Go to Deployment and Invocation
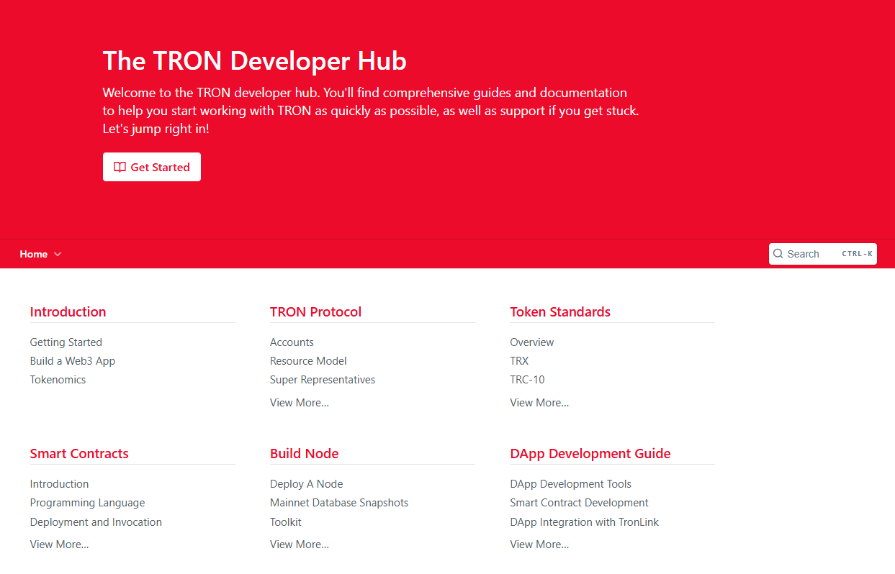The image size is (895, 574). [x=96, y=522]
